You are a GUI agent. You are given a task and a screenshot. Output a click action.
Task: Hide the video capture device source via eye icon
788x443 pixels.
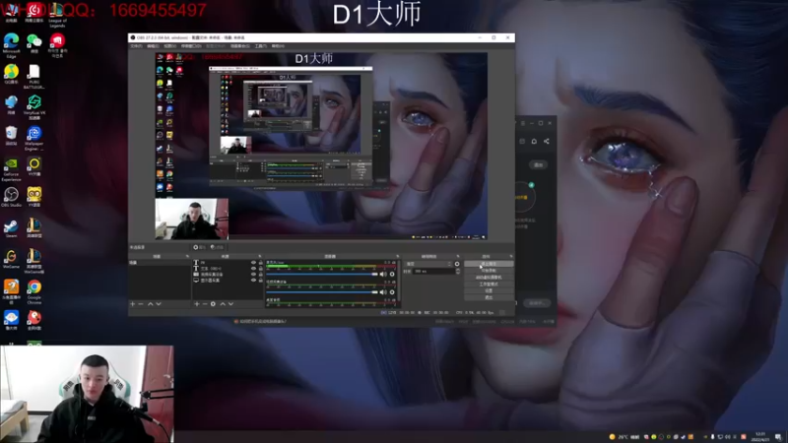(253, 275)
